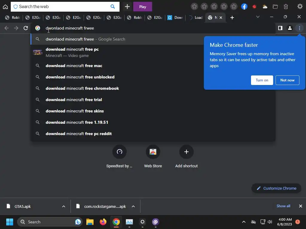The image size is (306, 229).
Task: Select suggestion 'download minecraft free skins'
Action: 153,111
